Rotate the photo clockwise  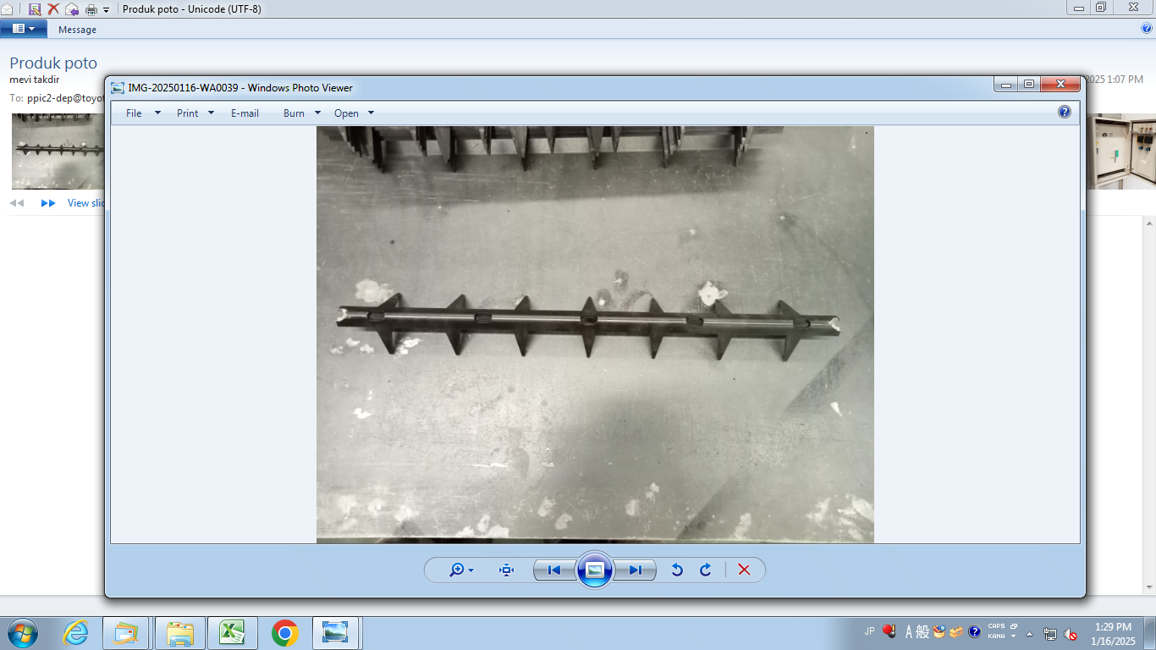(x=706, y=570)
